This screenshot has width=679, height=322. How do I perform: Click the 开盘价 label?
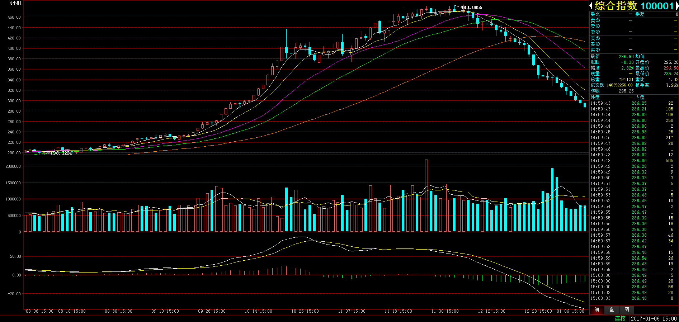click(x=642, y=62)
